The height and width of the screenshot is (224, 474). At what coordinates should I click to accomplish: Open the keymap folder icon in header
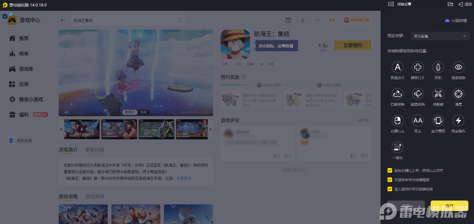click(450, 4)
